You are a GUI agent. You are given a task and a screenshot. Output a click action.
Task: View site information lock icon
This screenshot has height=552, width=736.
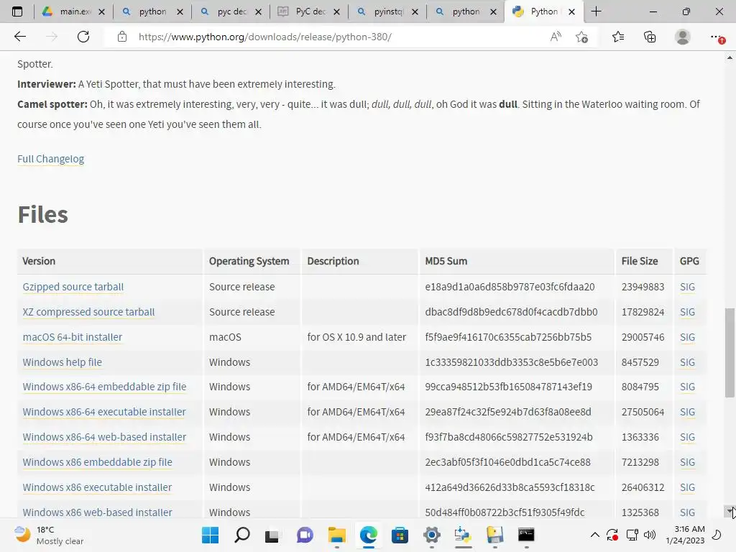click(122, 37)
